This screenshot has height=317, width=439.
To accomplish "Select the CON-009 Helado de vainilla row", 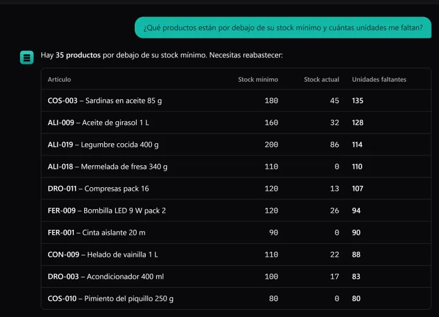I will (x=236, y=255).
